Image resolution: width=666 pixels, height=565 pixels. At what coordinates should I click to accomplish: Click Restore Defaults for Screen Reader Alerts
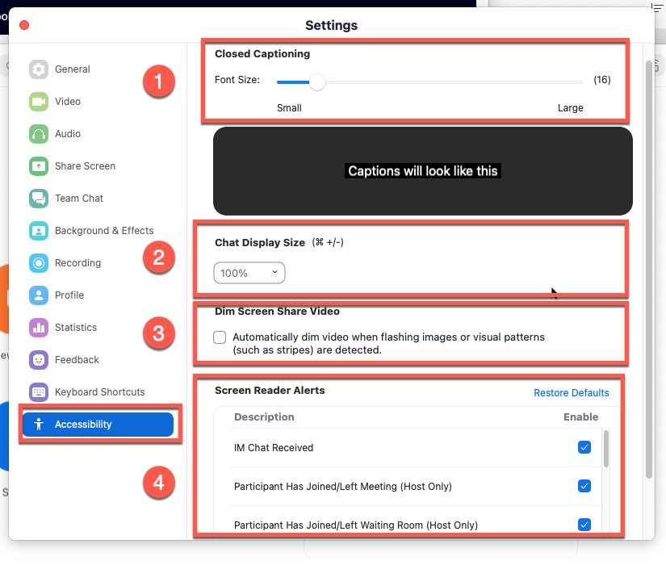click(x=572, y=392)
